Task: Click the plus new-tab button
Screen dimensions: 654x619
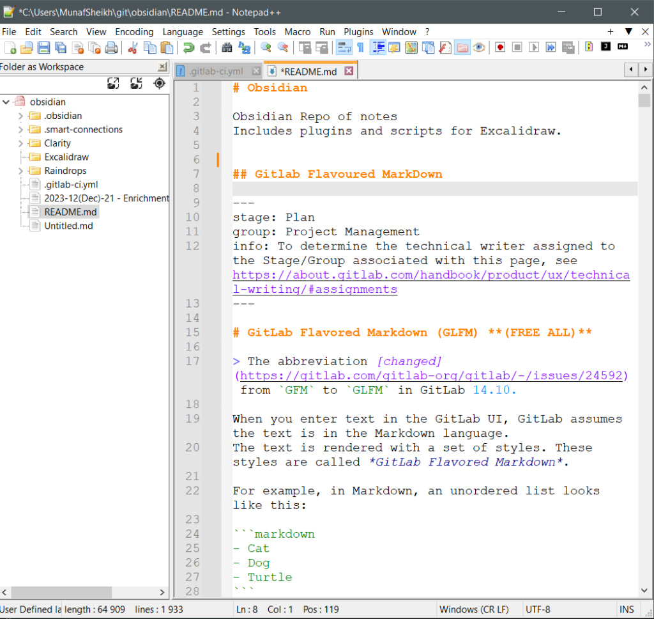Action: [610, 32]
